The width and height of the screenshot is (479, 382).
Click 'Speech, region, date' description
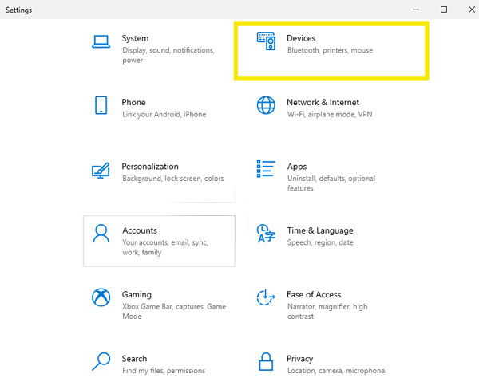point(320,242)
